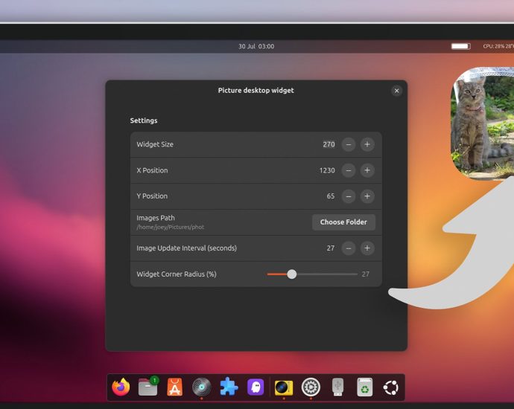Decrease the Image Update Interval
This screenshot has width=514, height=409.
coord(349,248)
